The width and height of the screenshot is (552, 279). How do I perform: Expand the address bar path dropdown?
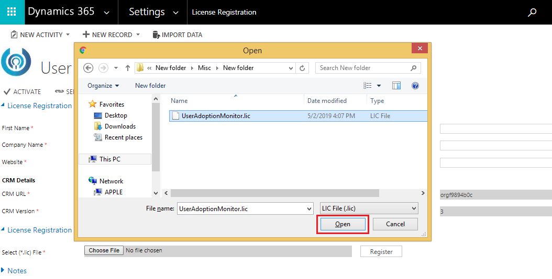click(291, 68)
